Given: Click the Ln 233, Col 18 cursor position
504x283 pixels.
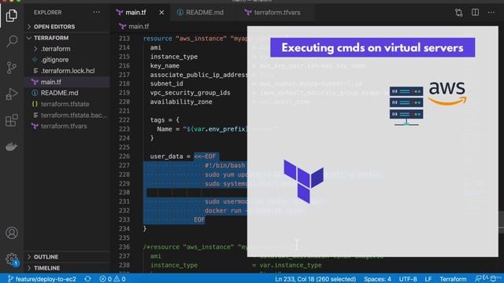Looking at the screenshot, I should [315, 279].
